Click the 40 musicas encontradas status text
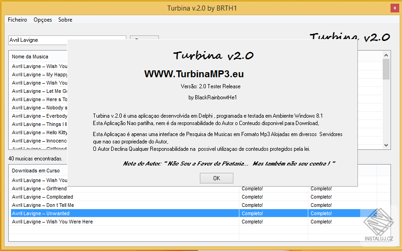The image size is (402, 251). tap(35, 159)
